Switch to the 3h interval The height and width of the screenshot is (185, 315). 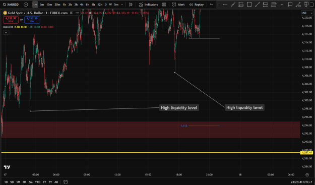(76, 5)
